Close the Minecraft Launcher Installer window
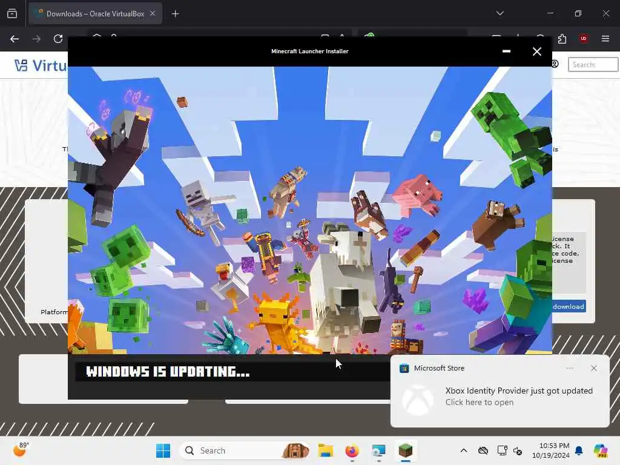 [536, 51]
